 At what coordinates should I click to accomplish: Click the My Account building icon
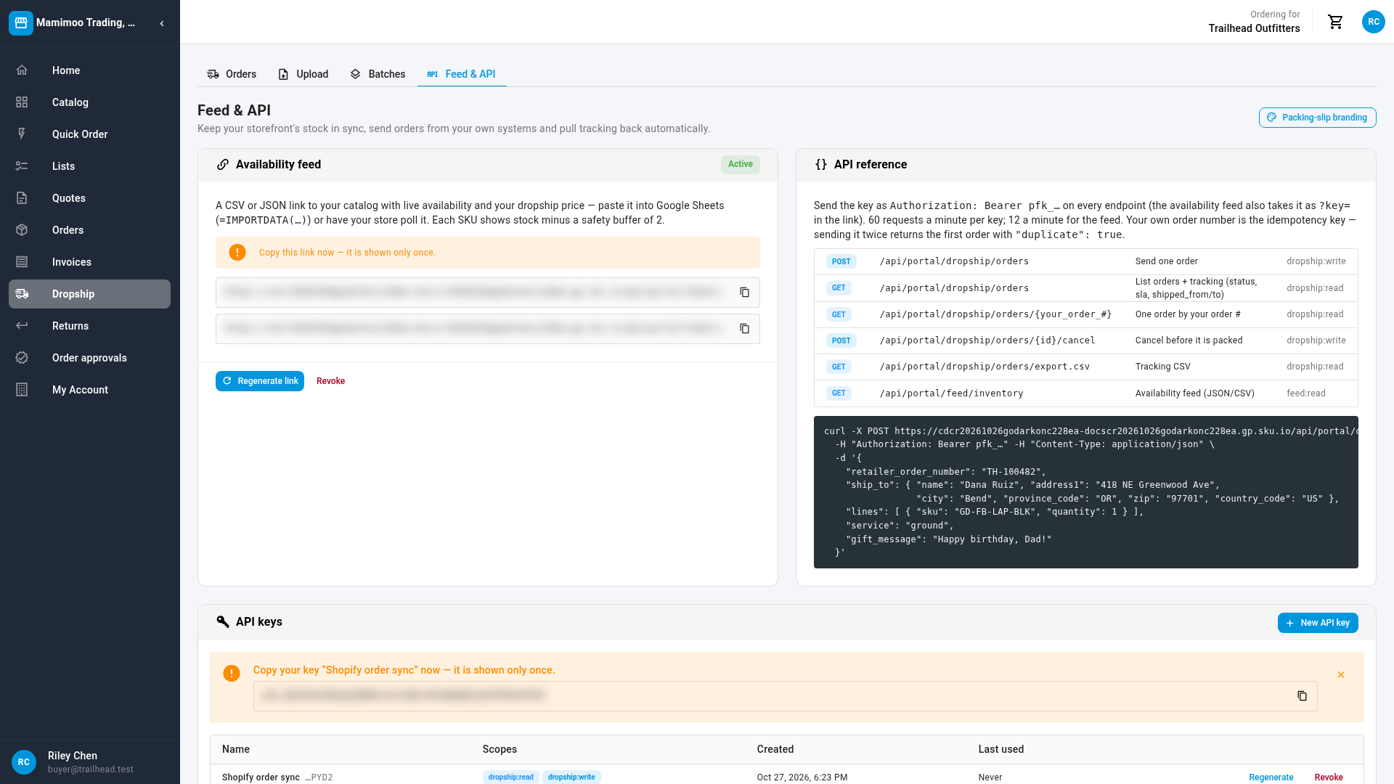(22, 390)
